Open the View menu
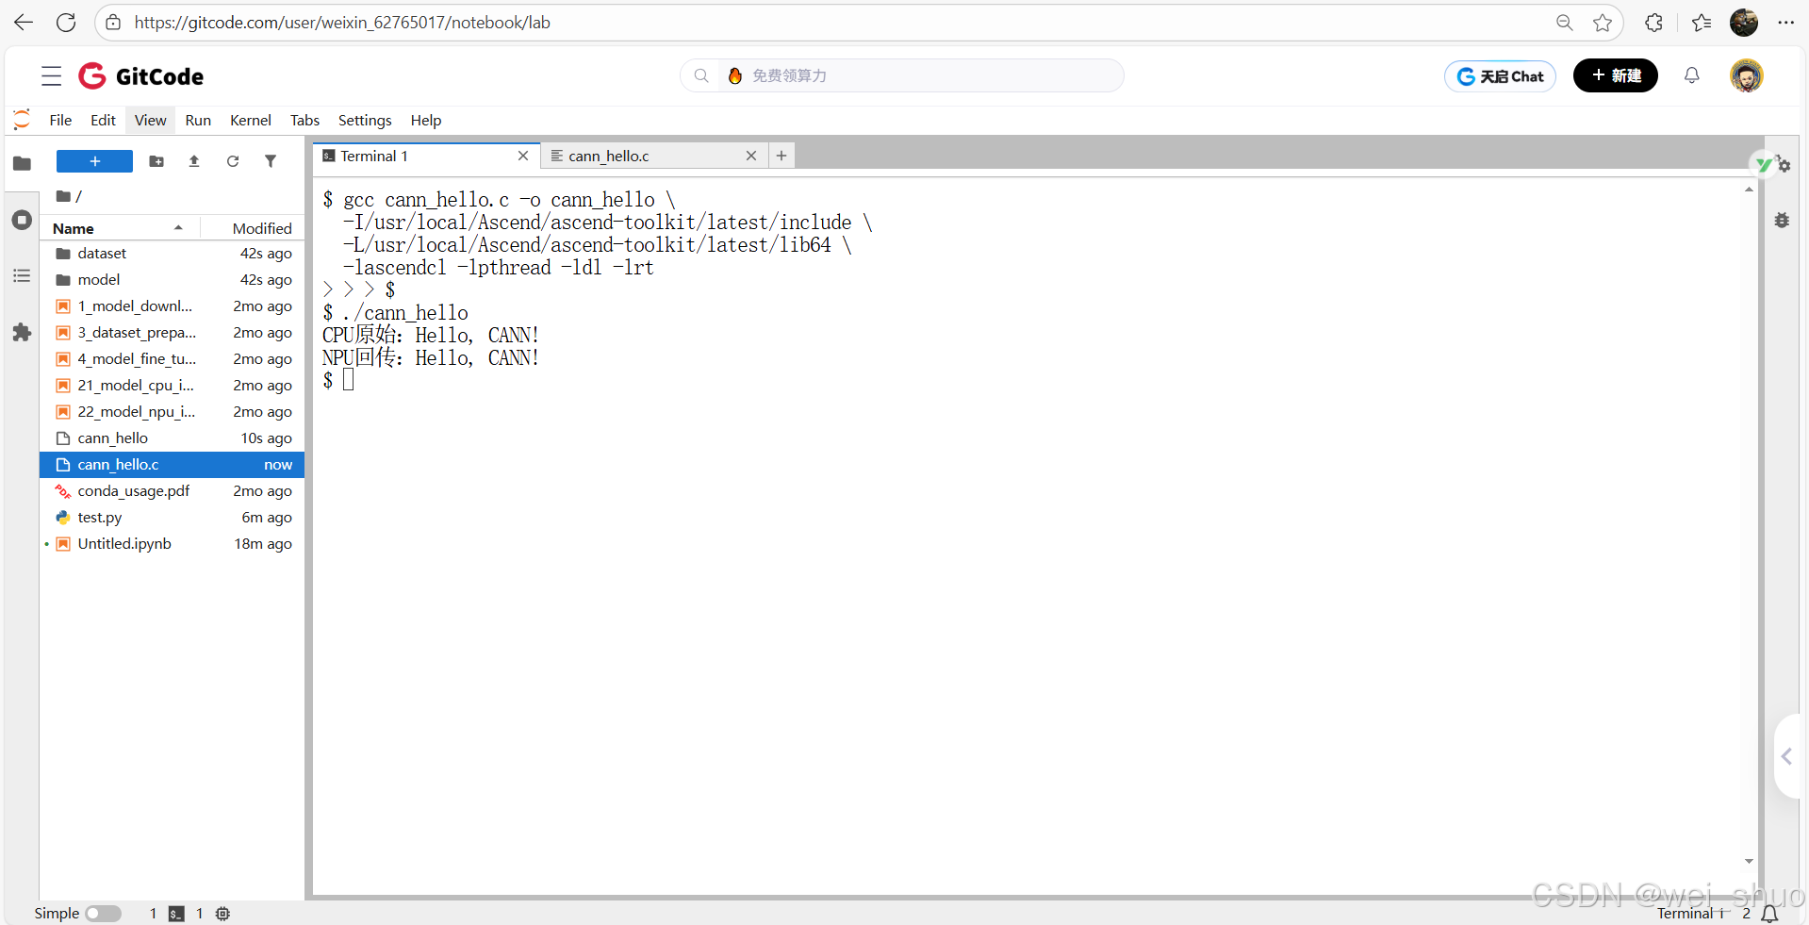The width and height of the screenshot is (1809, 925). [x=150, y=120]
